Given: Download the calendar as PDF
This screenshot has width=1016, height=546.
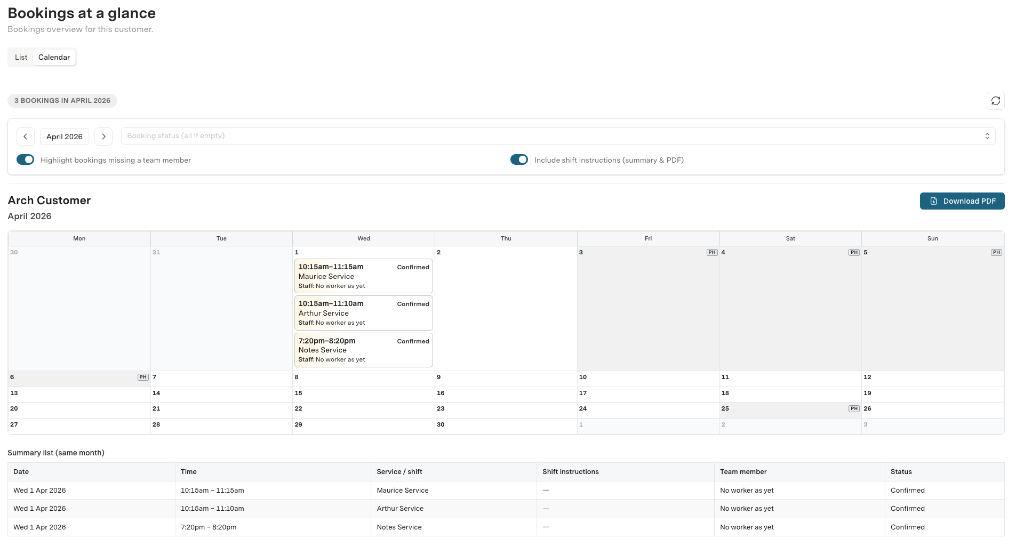Looking at the screenshot, I should point(962,201).
